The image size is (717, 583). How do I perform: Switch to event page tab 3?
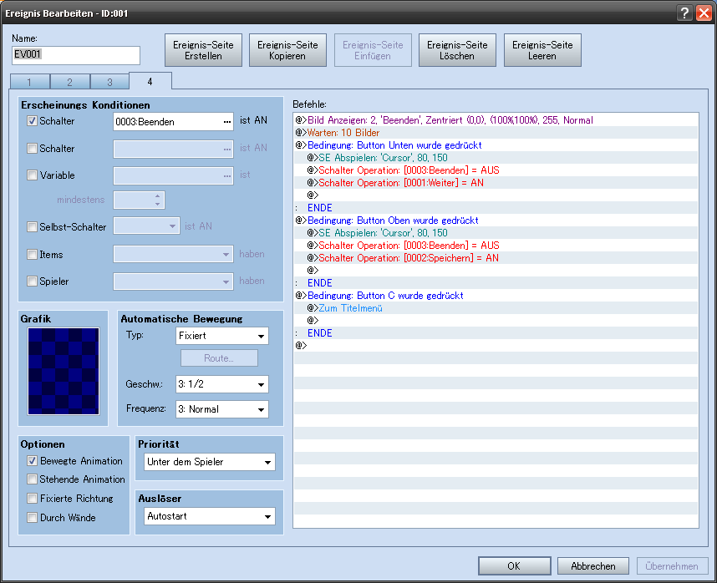pos(109,82)
